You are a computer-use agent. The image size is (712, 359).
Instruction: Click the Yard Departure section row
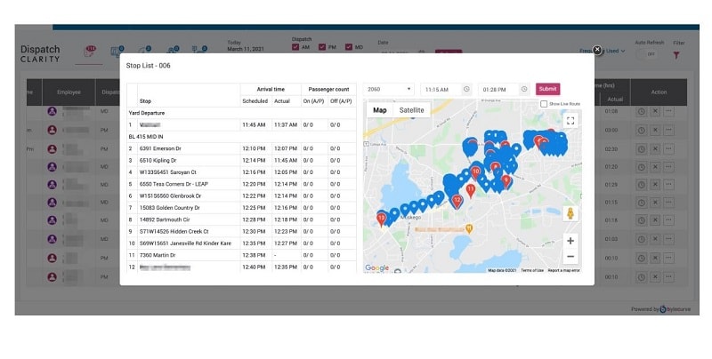pyautogui.click(x=241, y=113)
